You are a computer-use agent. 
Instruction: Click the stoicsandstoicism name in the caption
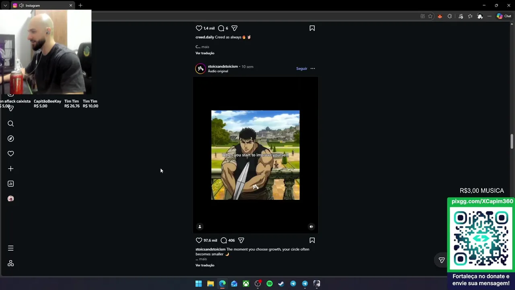point(210,249)
